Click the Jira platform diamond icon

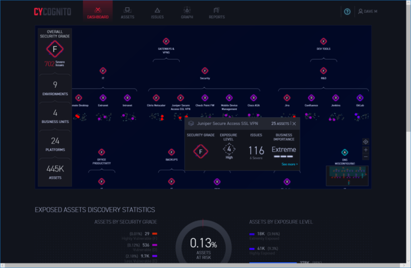287,98
